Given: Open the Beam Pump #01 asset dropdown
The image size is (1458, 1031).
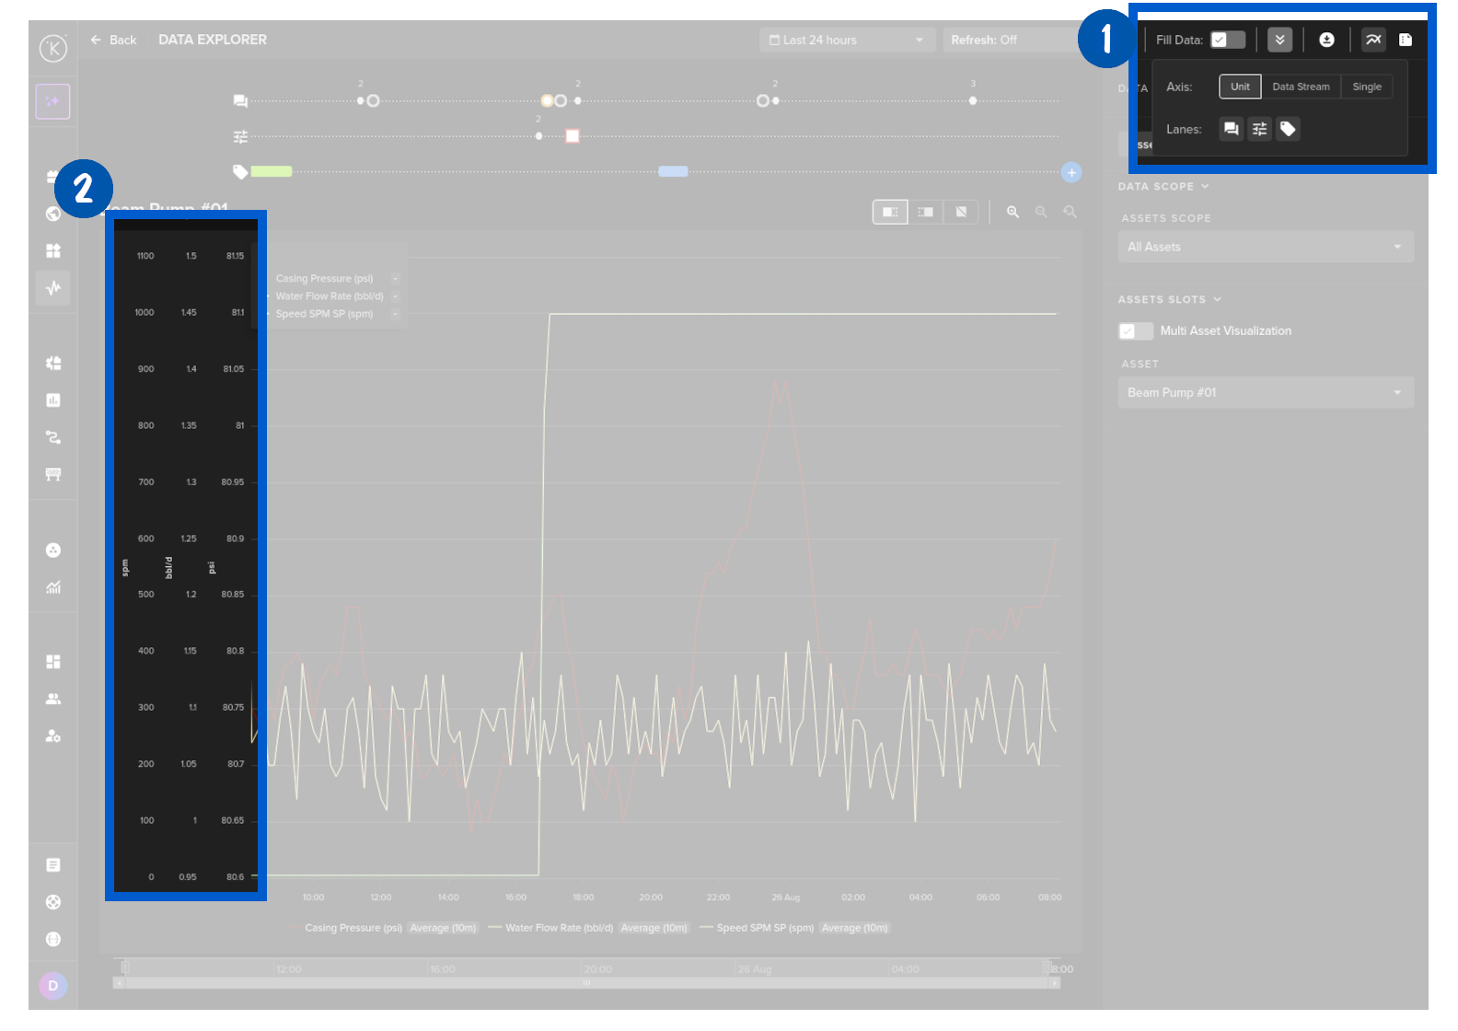Looking at the screenshot, I should coord(1265,393).
